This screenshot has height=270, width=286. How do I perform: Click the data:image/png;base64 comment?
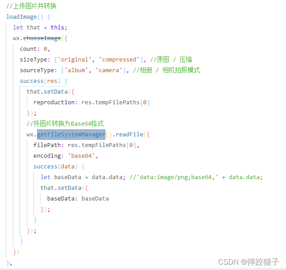196,177
